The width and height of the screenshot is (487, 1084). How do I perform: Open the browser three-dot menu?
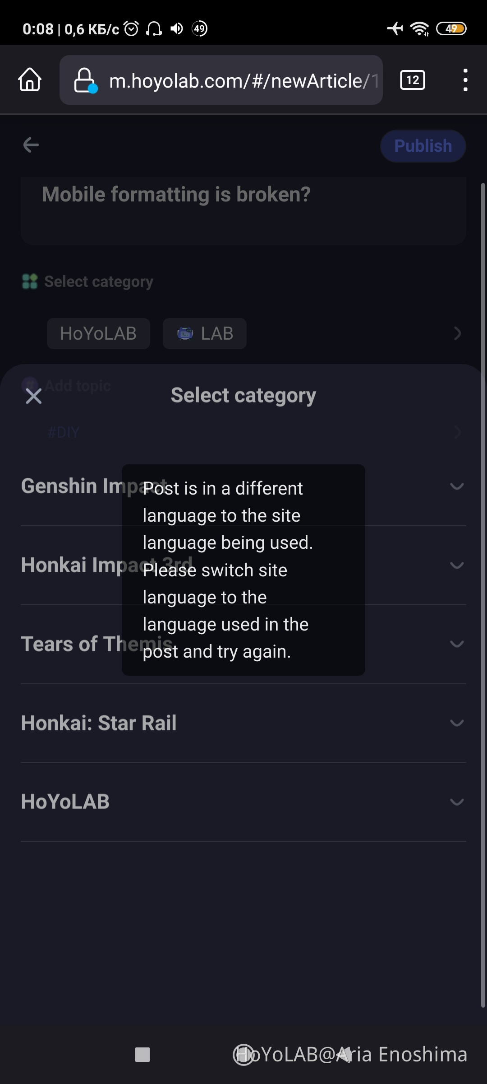465,79
